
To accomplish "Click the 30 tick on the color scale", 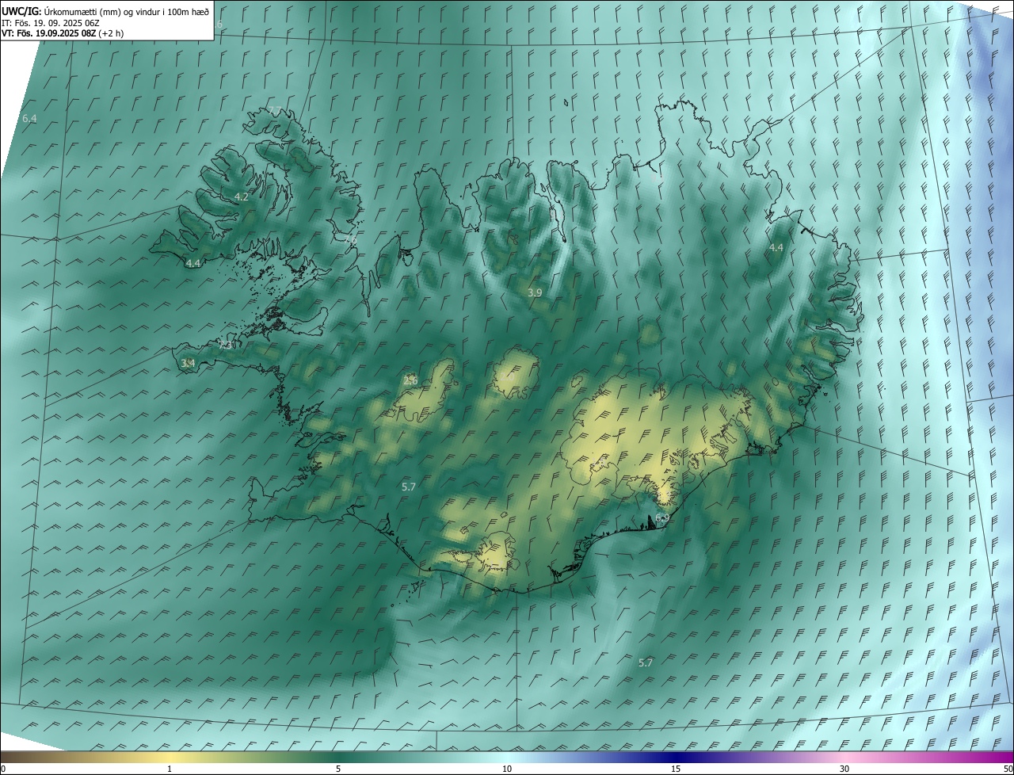I will (844, 769).
